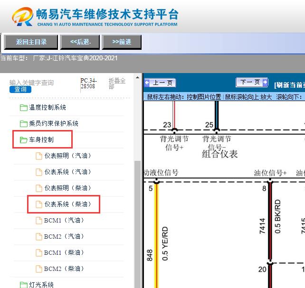Image resolution: width=305 pixels, height=288 pixels.
Task: Click wire label 0.5 BK/RD
Action: (x=277, y=216)
